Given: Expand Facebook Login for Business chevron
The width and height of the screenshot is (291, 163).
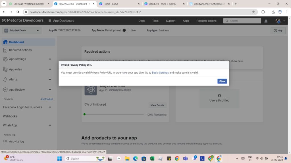Looking at the screenshot, I should [x=50, y=107].
